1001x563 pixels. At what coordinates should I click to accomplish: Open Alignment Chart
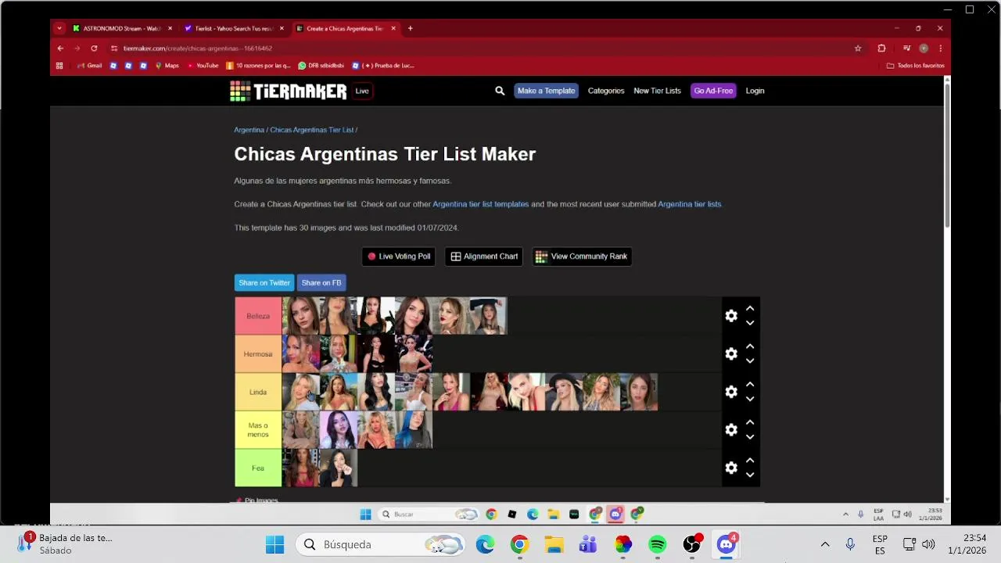(x=484, y=256)
